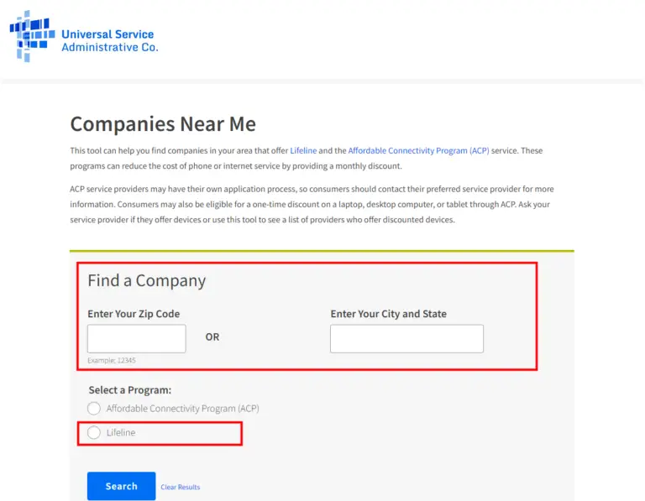Click the Find a Company heading
645x501 pixels.
[147, 281]
